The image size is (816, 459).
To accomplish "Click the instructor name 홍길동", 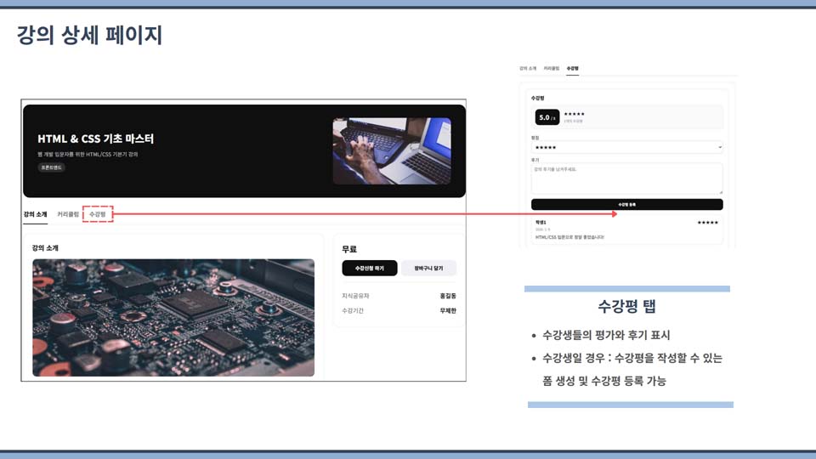I will 448,296.
